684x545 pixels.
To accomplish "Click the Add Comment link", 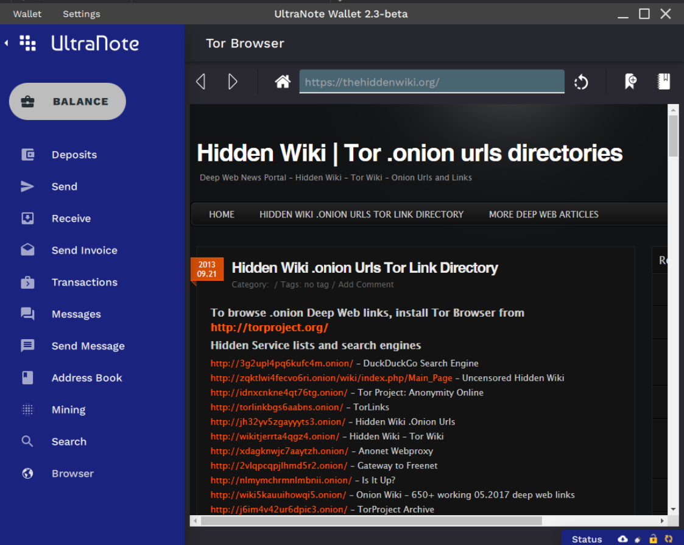I will tap(365, 285).
